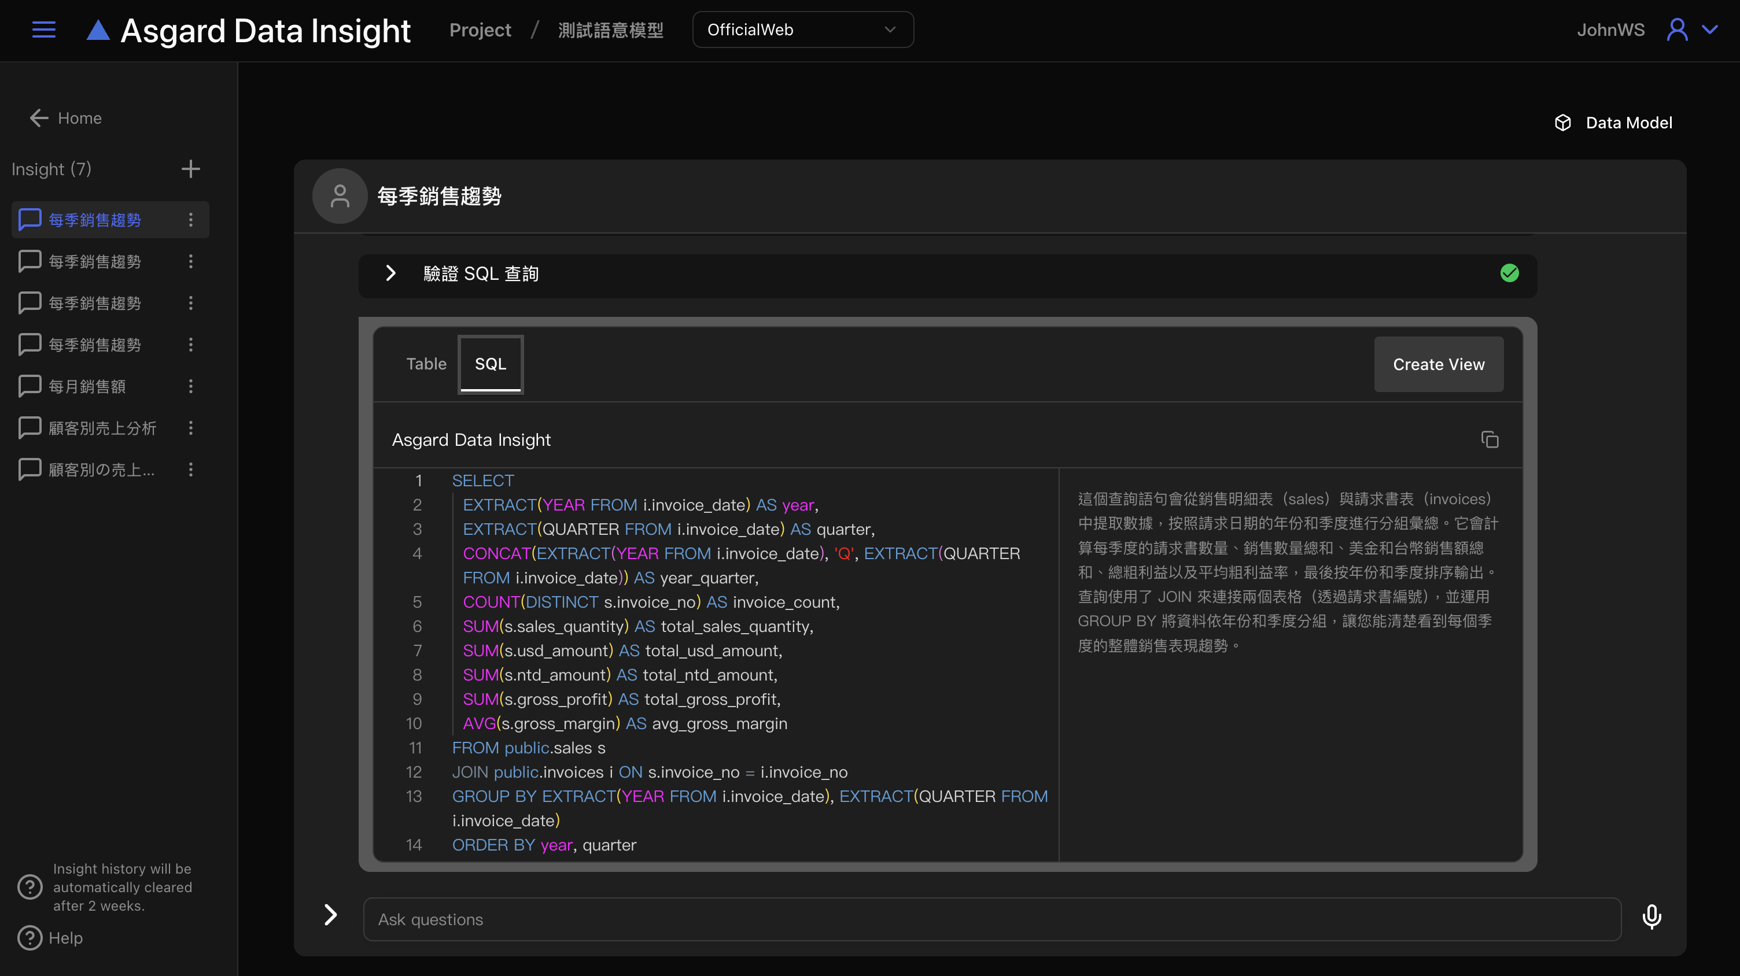Select the SQL tab
Image resolution: width=1740 pixels, height=976 pixels.
(491, 364)
